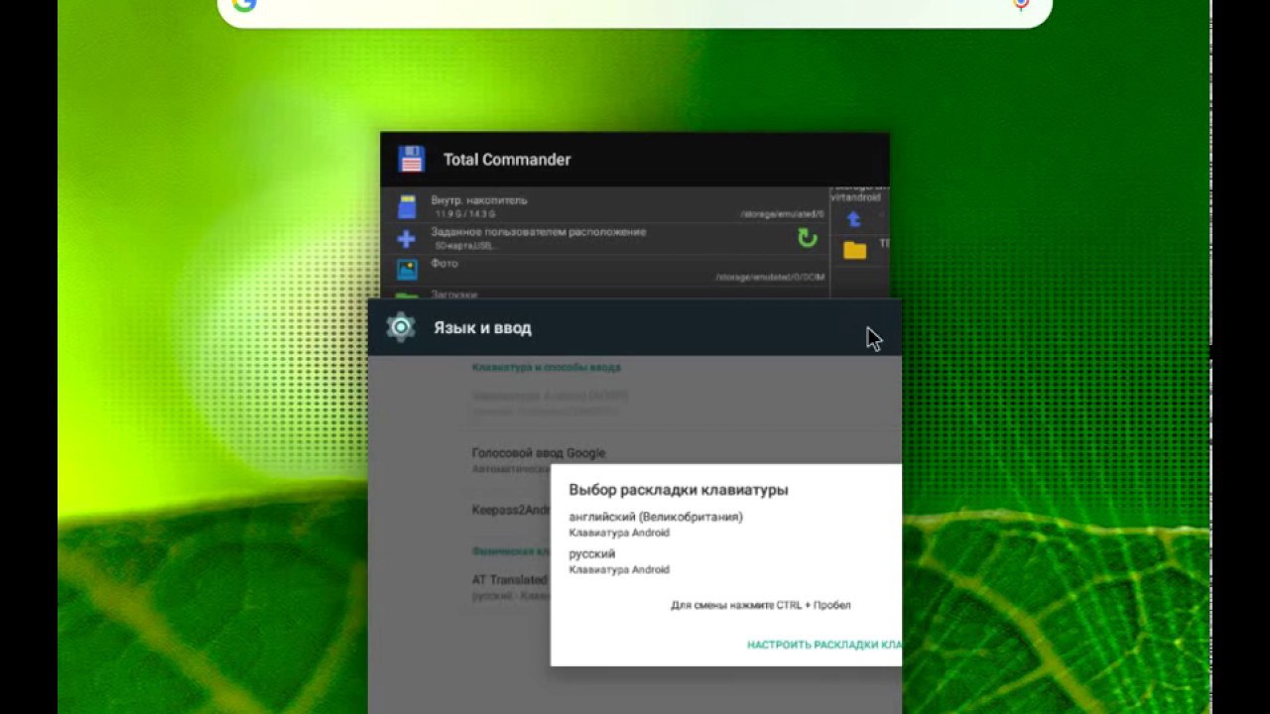Screen dimensions: 1270x714
Task: Open the 'Keepass2Android' input method entry
Action: pos(511,510)
